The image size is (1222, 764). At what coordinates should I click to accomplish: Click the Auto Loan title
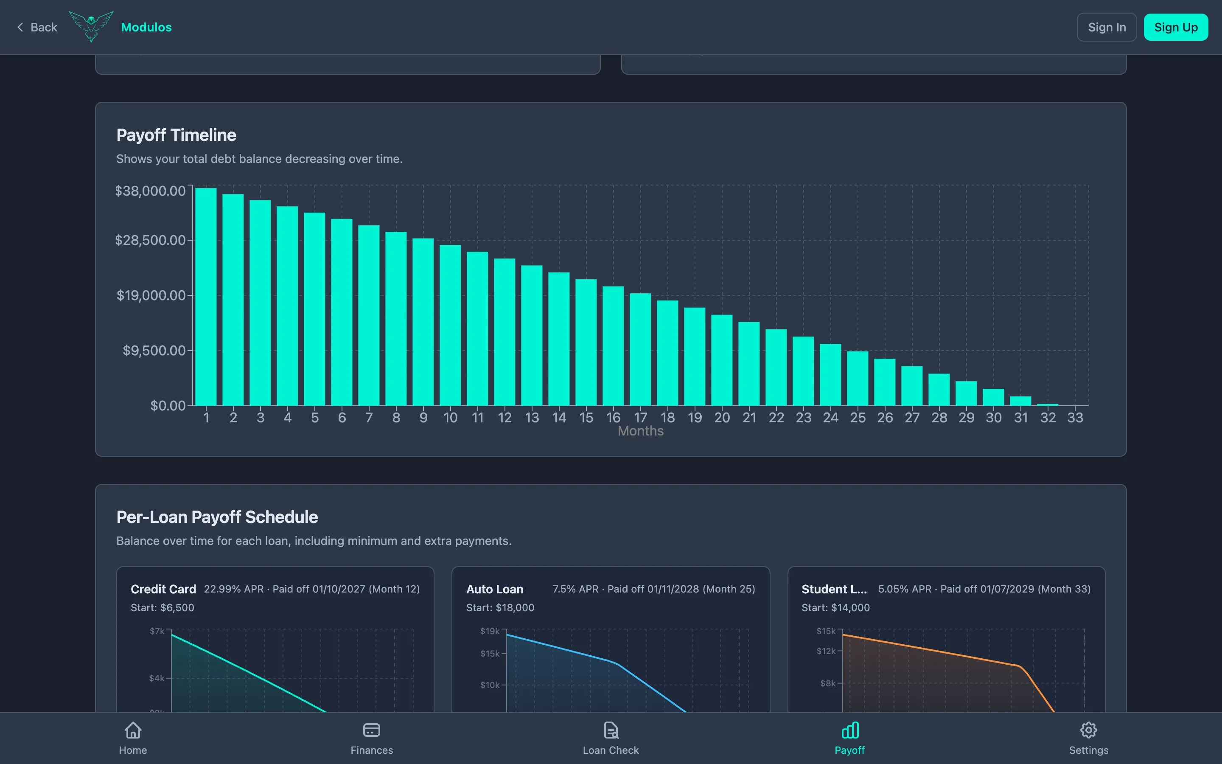point(495,589)
